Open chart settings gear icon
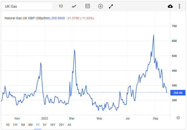Viewport: 187px width, 130px height. 178,118
